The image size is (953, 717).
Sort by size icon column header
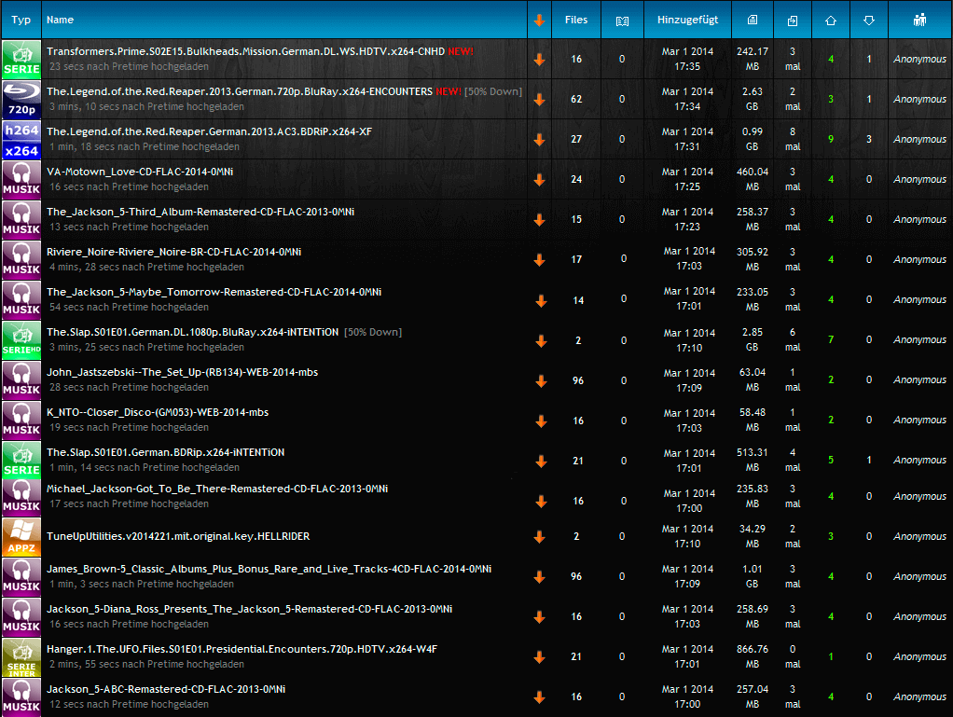click(753, 21)
